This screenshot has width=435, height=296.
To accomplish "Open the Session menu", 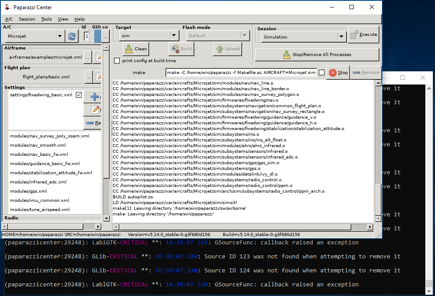I will pos(27,19).
